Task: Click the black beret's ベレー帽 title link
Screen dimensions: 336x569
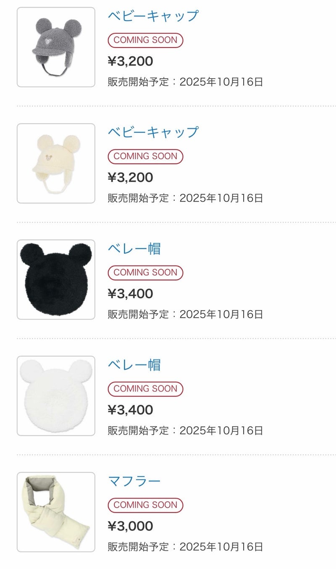Action: (x=134, y=248)
